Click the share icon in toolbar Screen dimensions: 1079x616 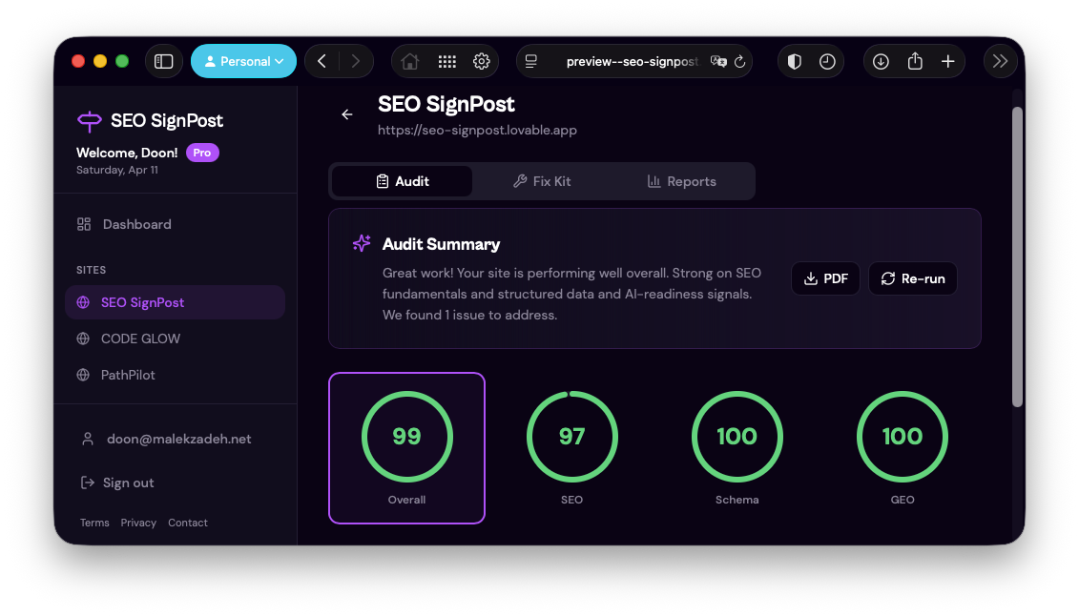click(x=915, y=61)
